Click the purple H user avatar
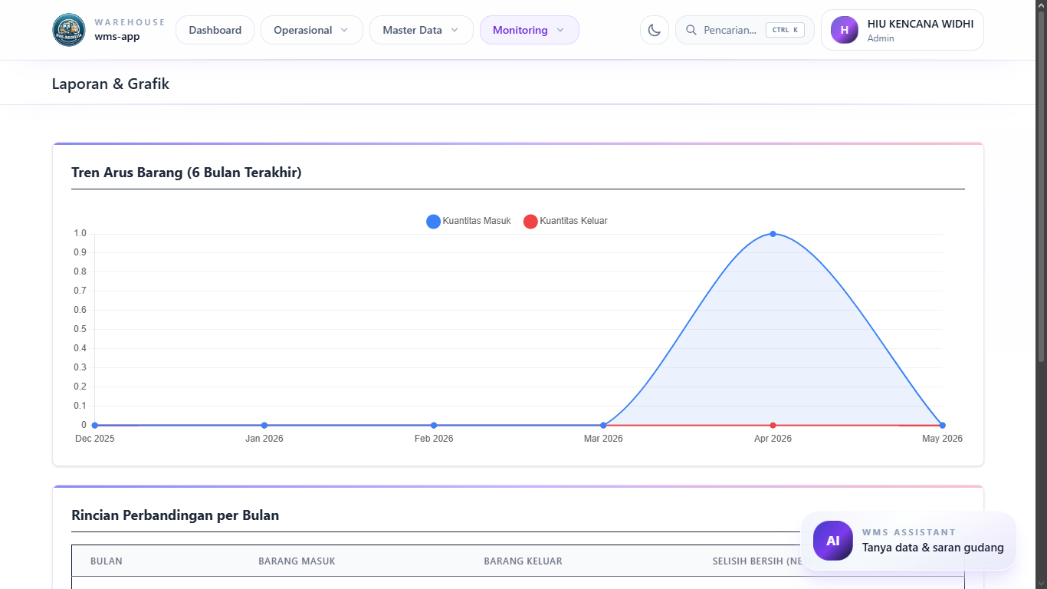This screenshot has width=1047, height=589. coord(845,30)
